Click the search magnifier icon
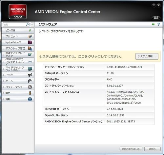 click(27, 24)
